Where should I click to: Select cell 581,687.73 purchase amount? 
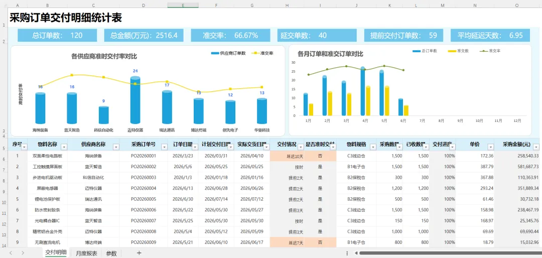pyautogui.click(x=517, y=167)
